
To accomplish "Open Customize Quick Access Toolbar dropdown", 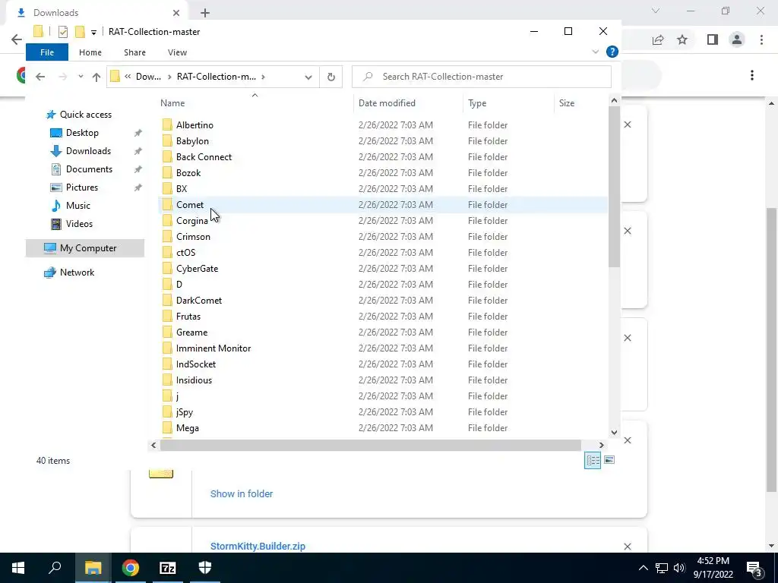I will click(93, 32).
